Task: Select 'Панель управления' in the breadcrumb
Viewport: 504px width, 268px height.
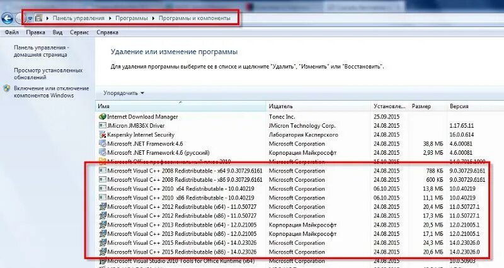Action: (78, 18)
